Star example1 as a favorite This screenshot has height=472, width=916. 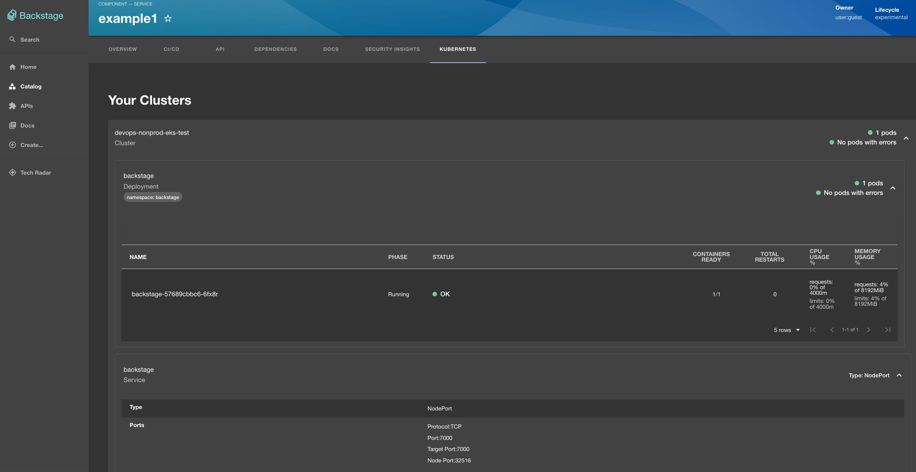point(168,18)
